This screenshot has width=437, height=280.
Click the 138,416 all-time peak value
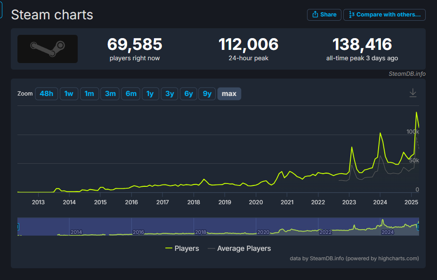pyautogui.click(x=362, y=44)
